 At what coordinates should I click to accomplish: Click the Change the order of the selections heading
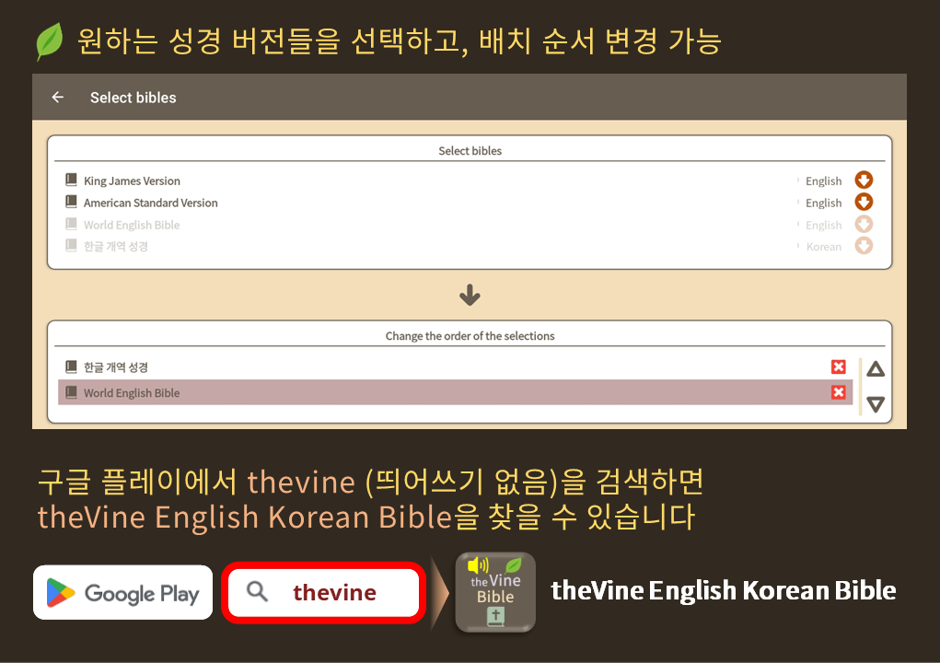470,336
